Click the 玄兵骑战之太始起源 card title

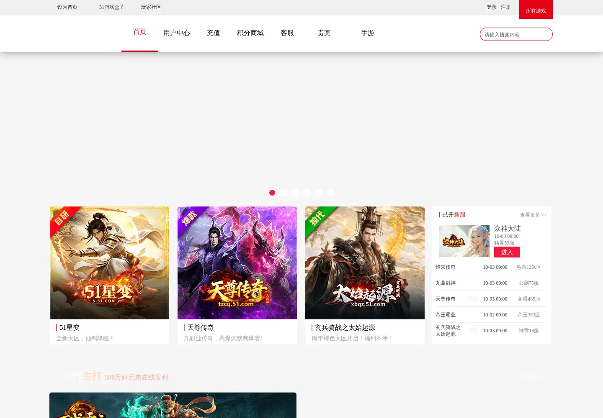coord(345,328)
